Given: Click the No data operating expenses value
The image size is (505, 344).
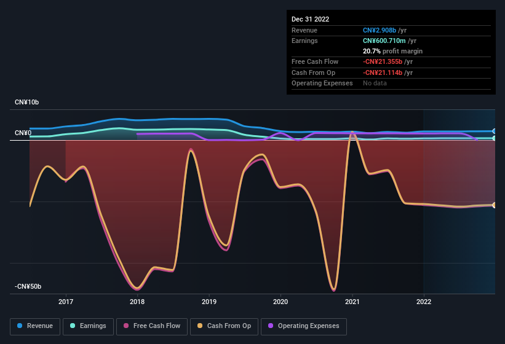Looking at the screenshot, I should coord(375,84).
